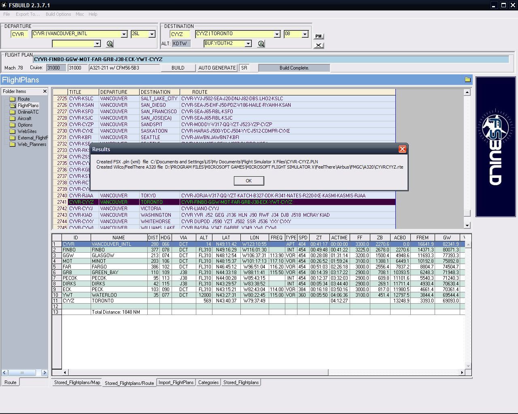Open the Options folder
Image resolution: width=518 pixels, height=414 pixels.
[25, 125]
